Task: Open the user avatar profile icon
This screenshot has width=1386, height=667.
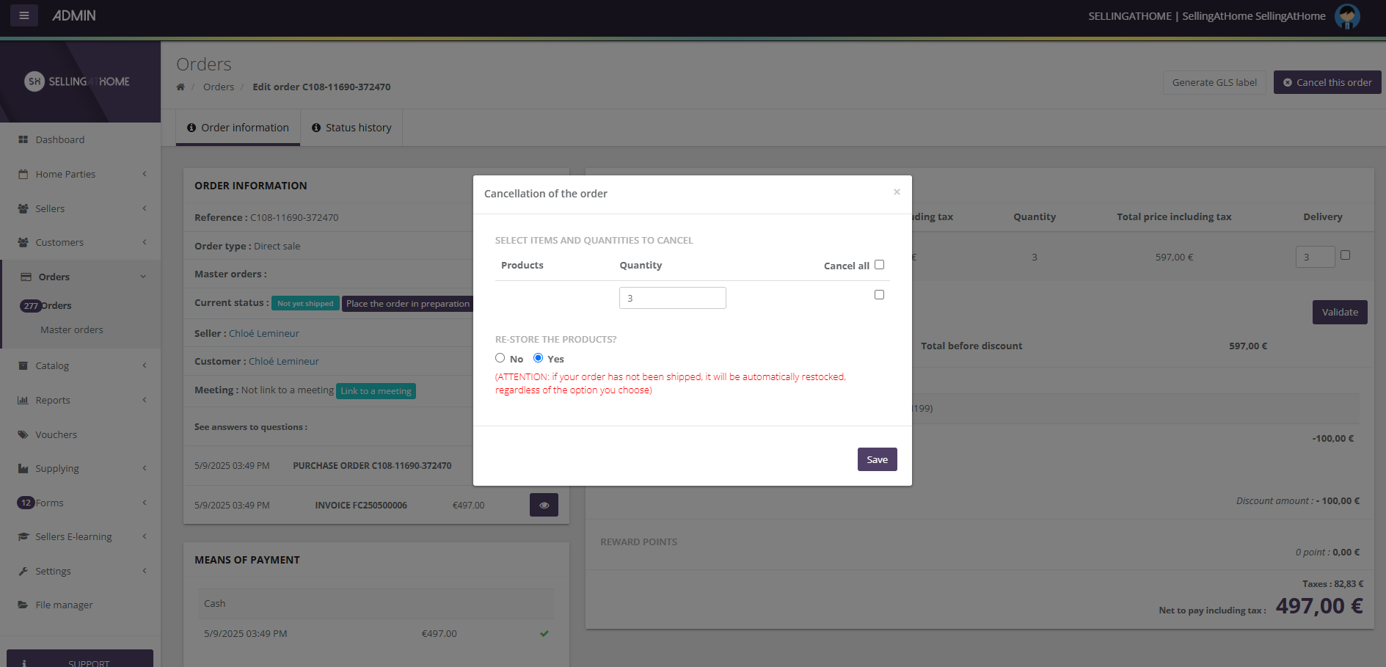Action: click(1346, 16)
